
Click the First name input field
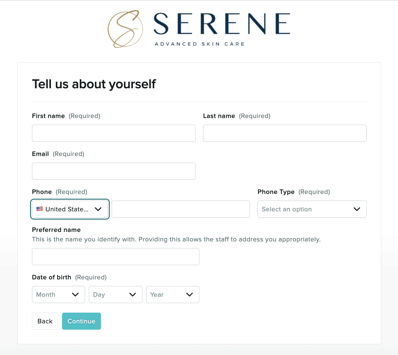pyautogui.click(x=114, y=133)
